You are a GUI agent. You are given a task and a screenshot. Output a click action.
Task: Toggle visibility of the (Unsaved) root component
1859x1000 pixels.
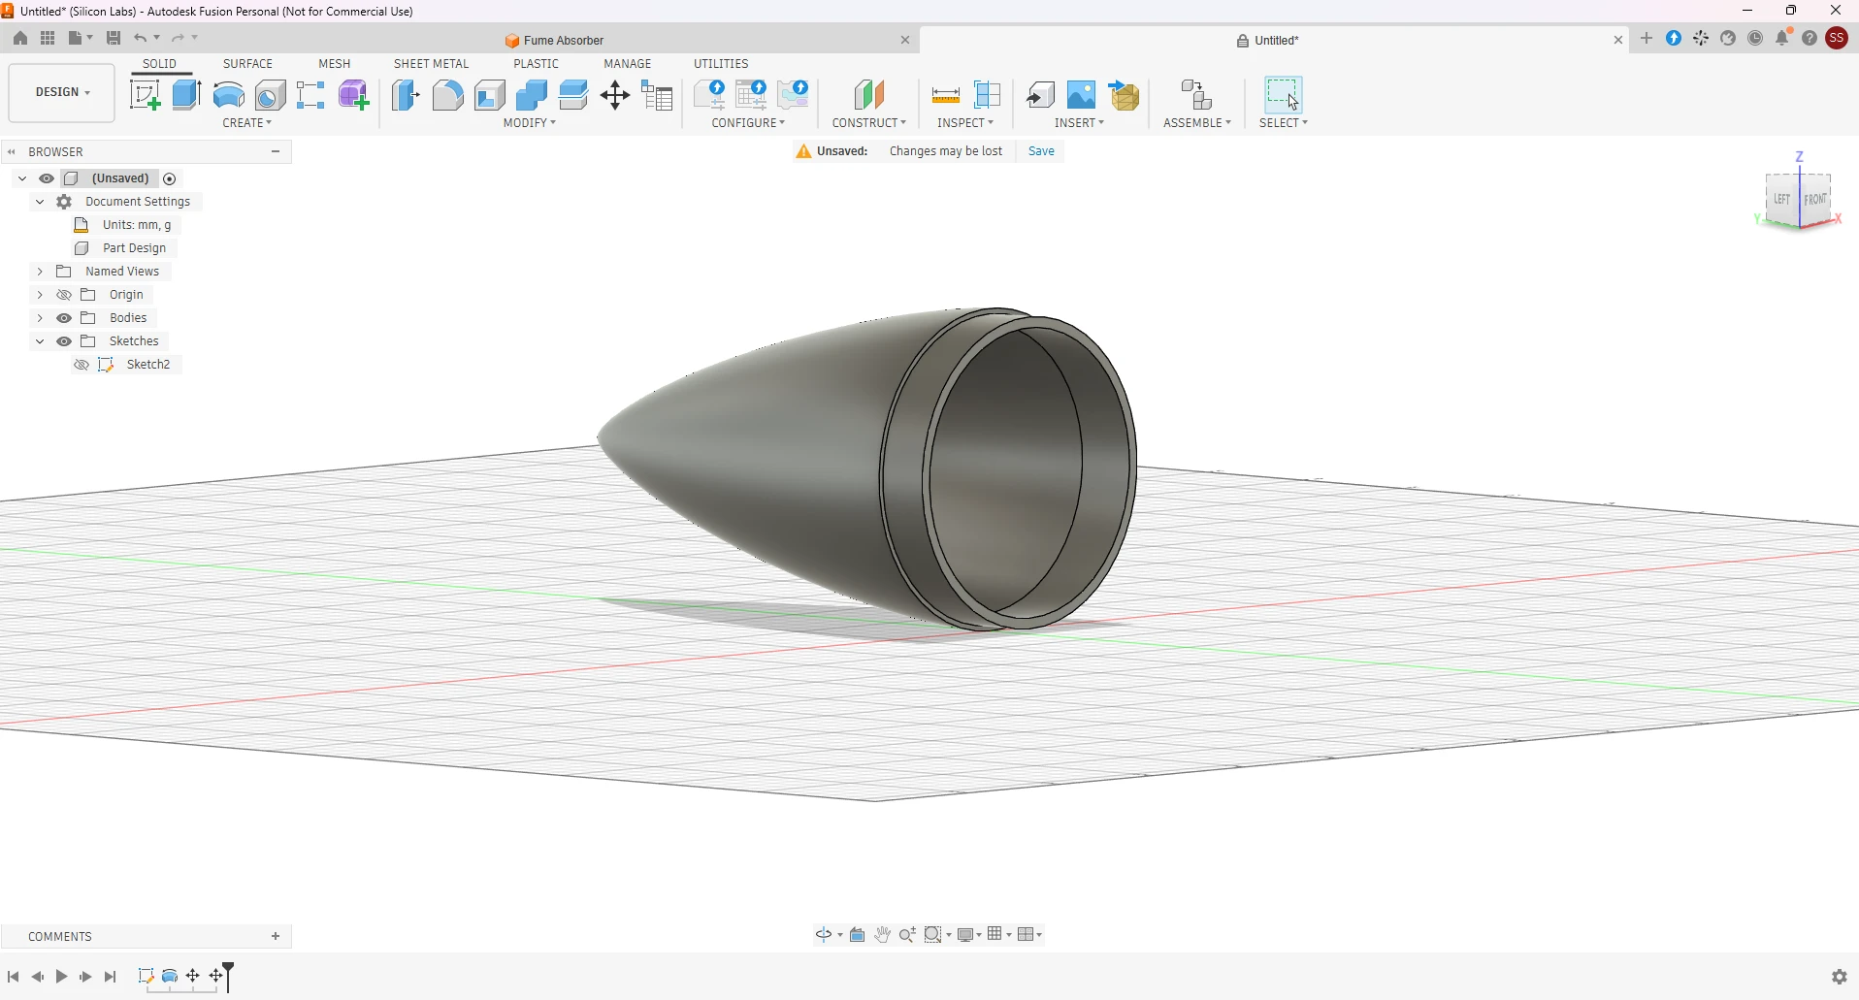coord(47,178)
